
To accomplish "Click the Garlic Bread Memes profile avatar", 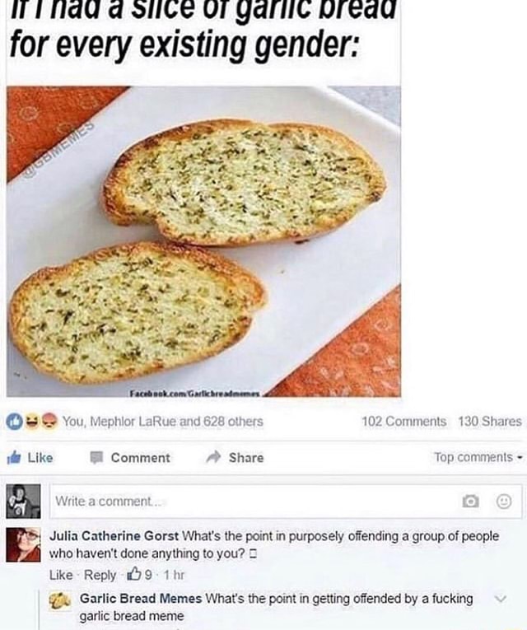I will point(58,600).
